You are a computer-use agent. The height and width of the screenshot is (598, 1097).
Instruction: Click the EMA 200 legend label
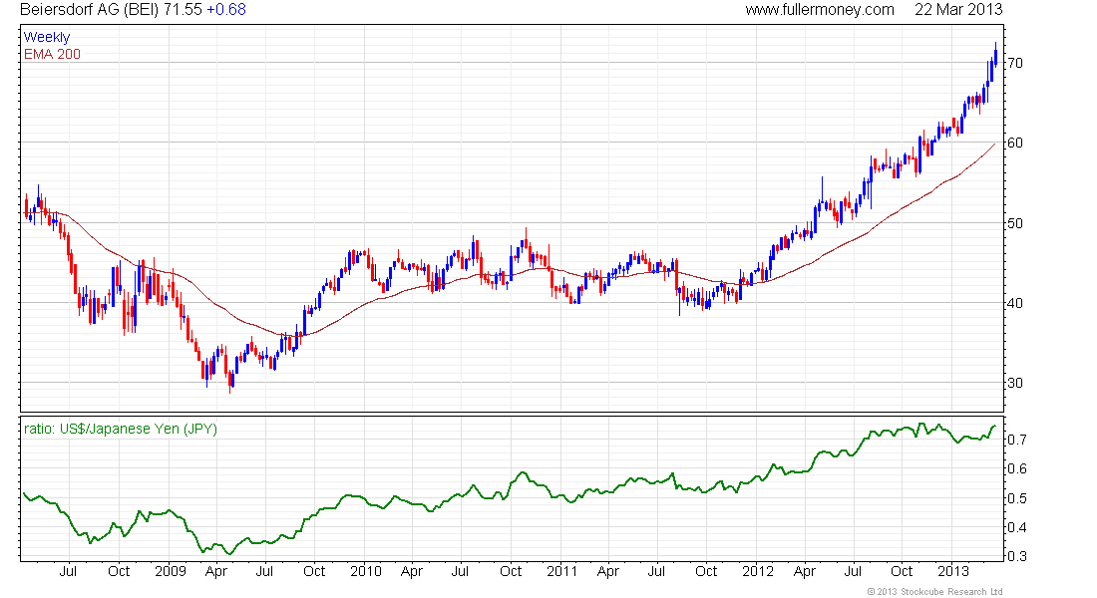pyautogui.click(x=52, y=54)
